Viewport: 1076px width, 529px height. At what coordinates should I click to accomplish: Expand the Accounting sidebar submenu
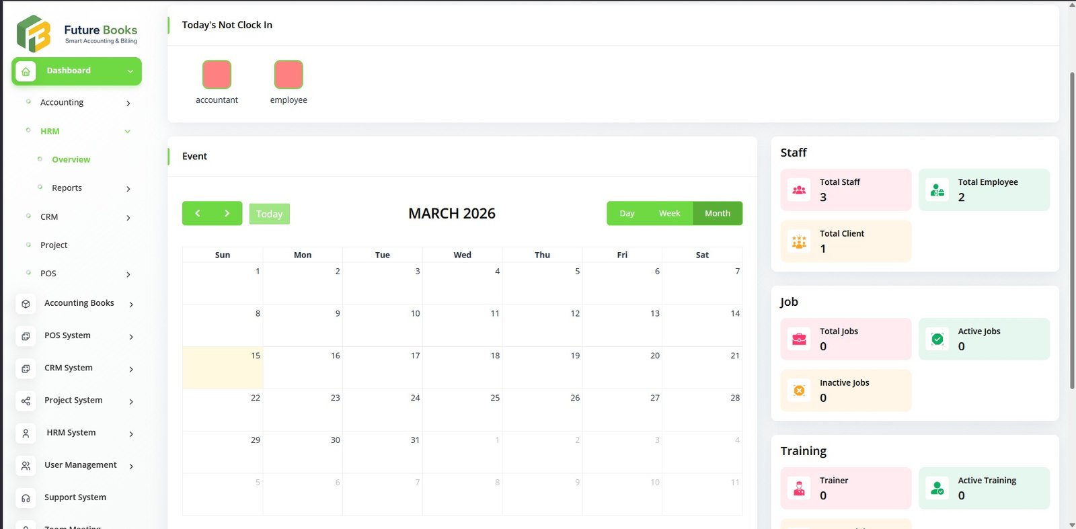tap(128, 103)
